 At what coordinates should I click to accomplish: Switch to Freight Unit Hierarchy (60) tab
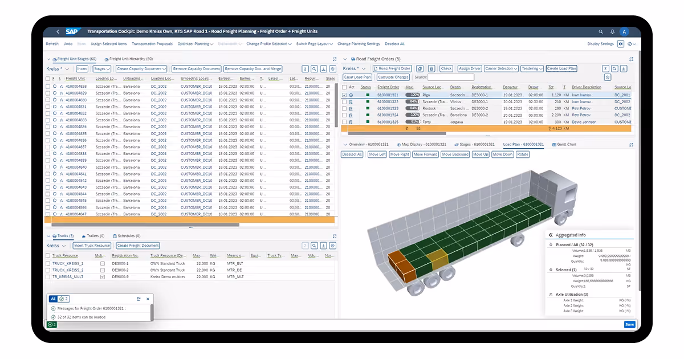[129, 59]
